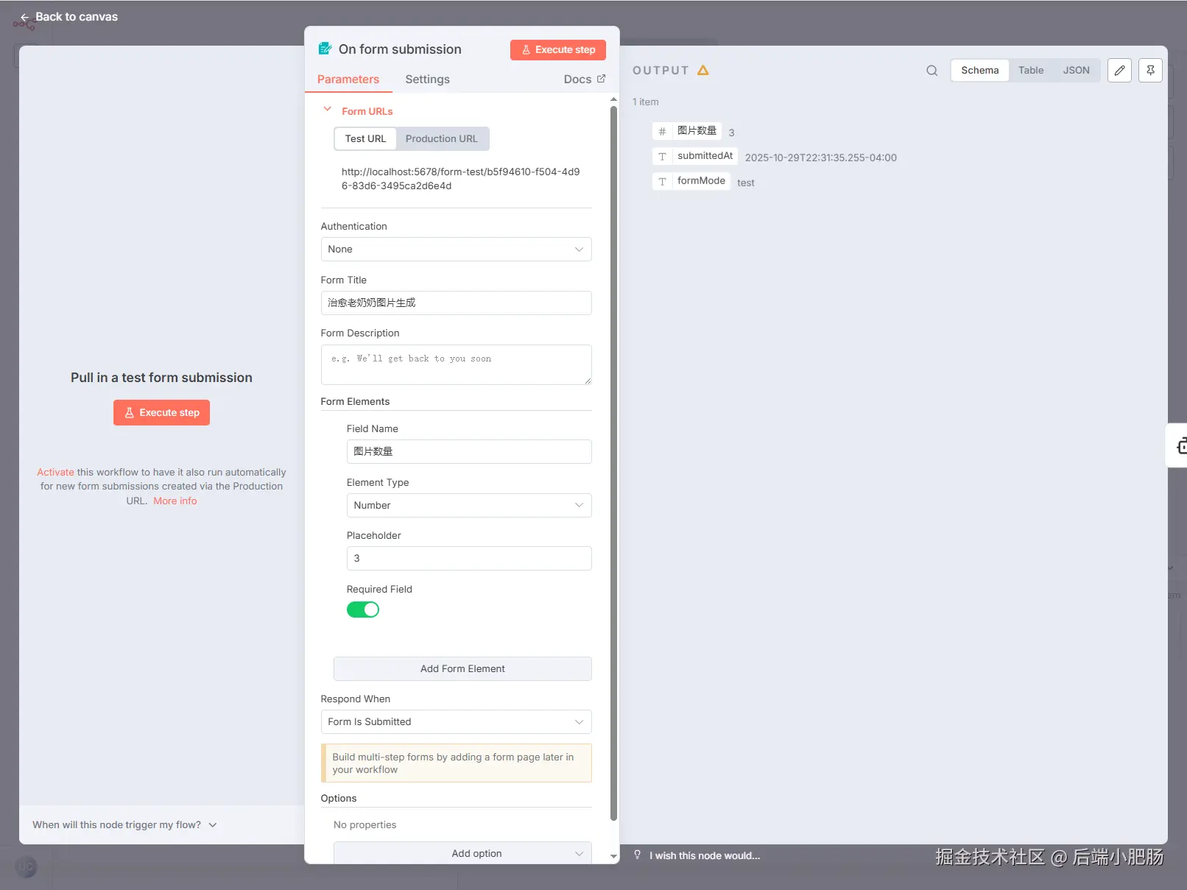Switch output view to Table
Image resolution: width=1187 pixels, height=890 pixels.
[x=1031, y=70]
